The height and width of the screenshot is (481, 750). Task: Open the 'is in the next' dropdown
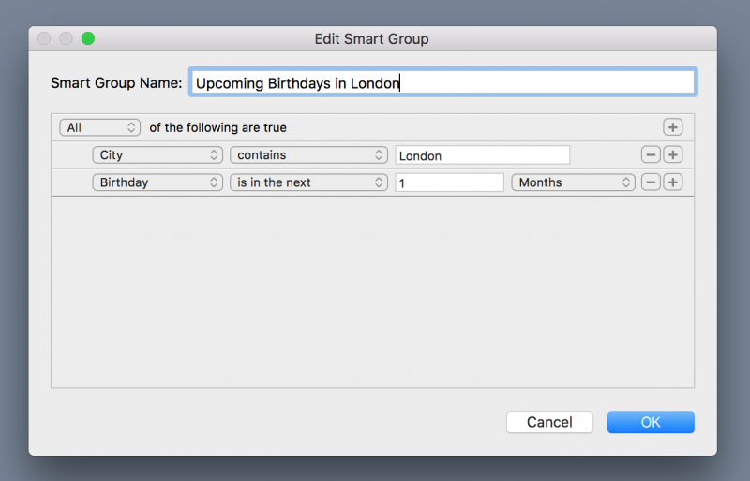(308, 182)
